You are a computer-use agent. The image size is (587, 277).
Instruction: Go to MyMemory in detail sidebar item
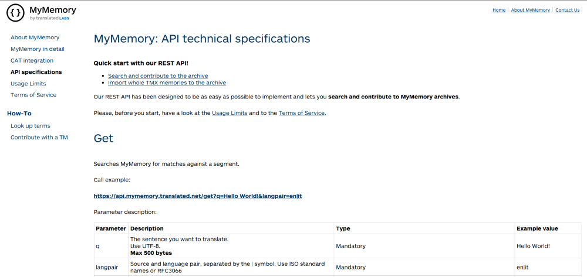point(38,49)
